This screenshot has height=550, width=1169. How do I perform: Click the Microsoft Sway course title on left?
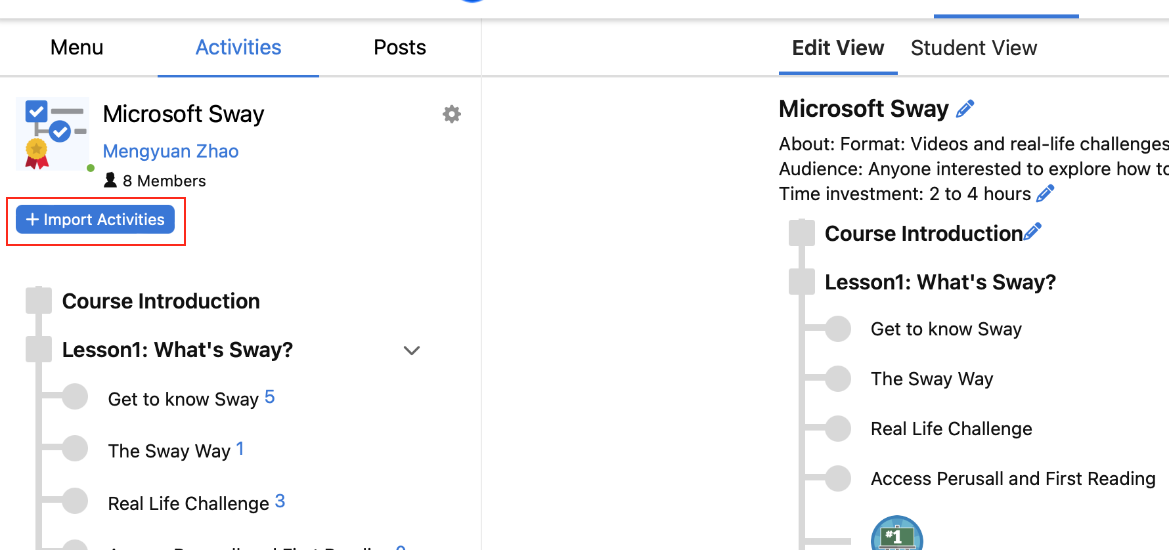pos(184,114)
